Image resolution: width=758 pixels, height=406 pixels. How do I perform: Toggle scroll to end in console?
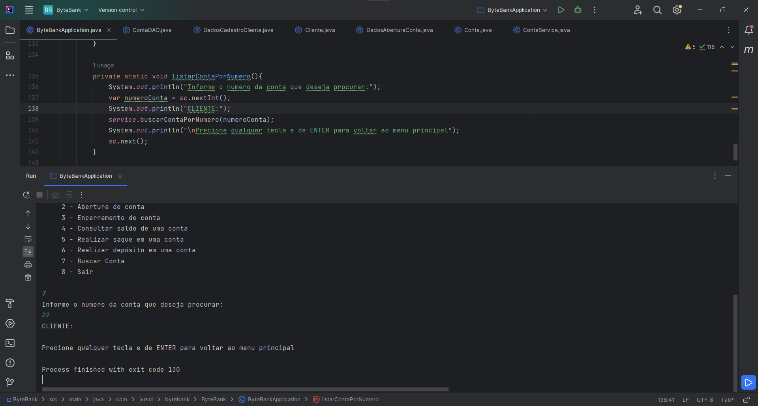(x=28, y=251)
